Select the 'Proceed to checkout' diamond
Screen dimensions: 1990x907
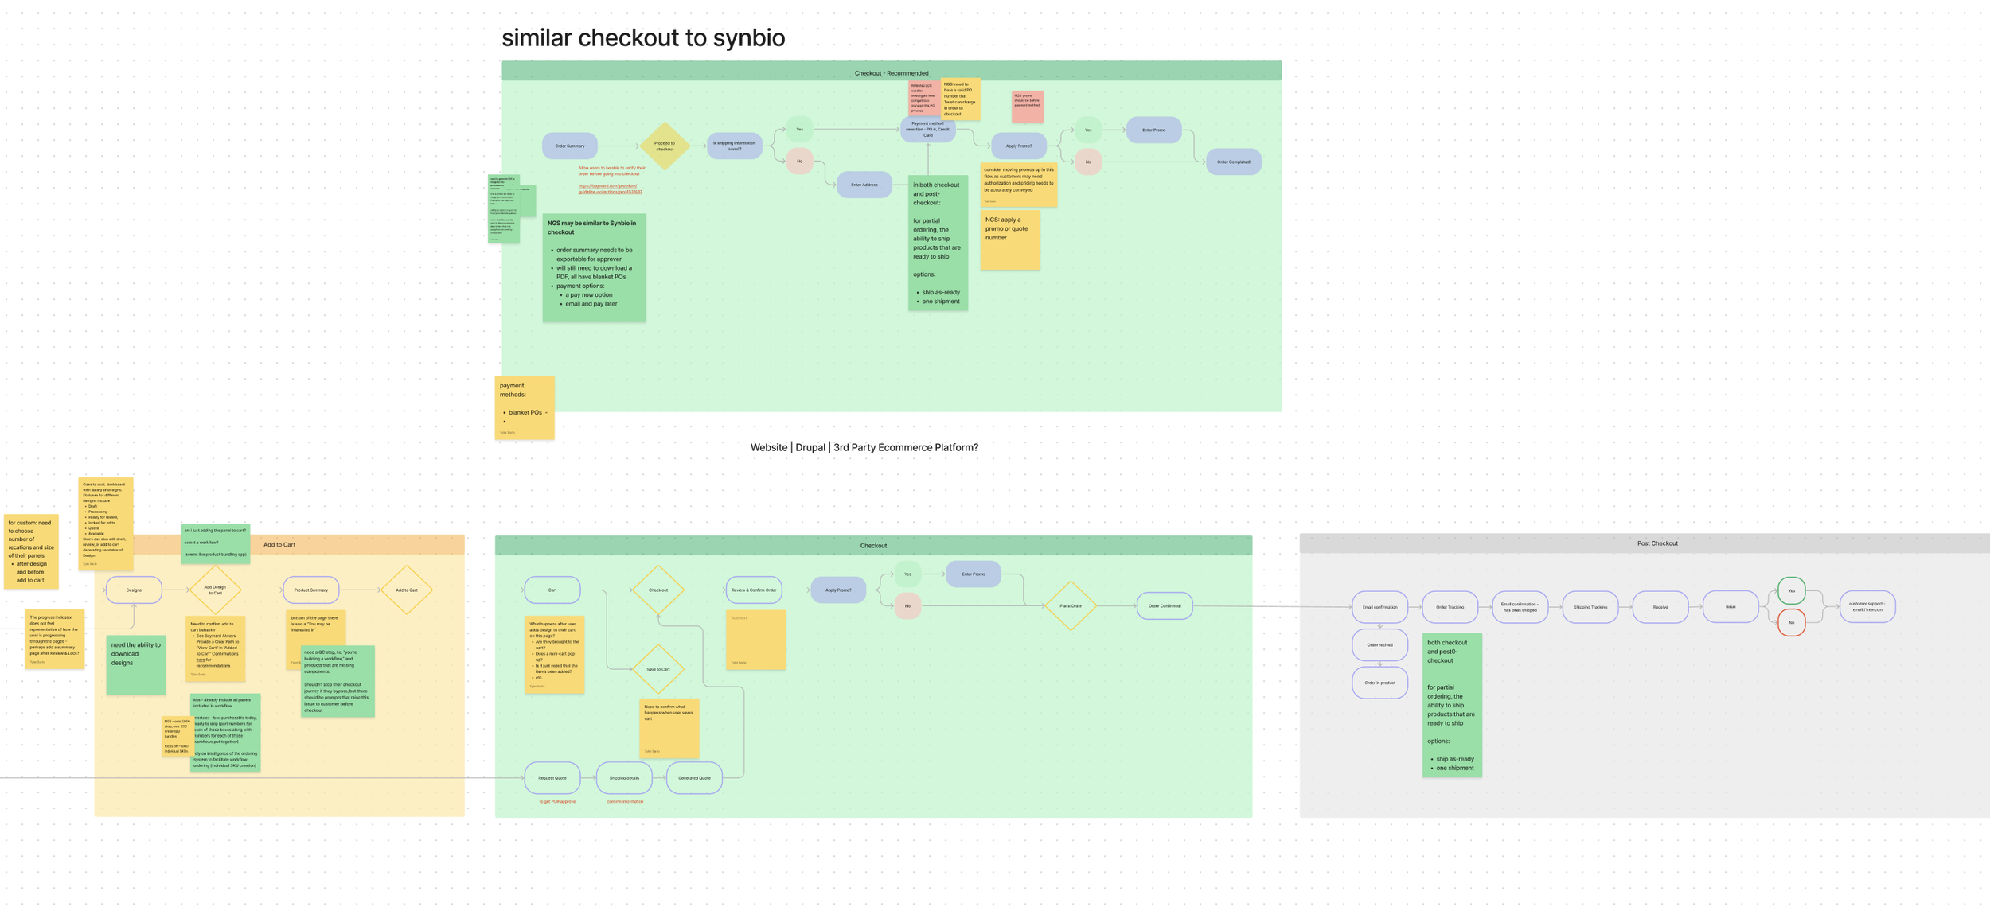click(665, 146)
